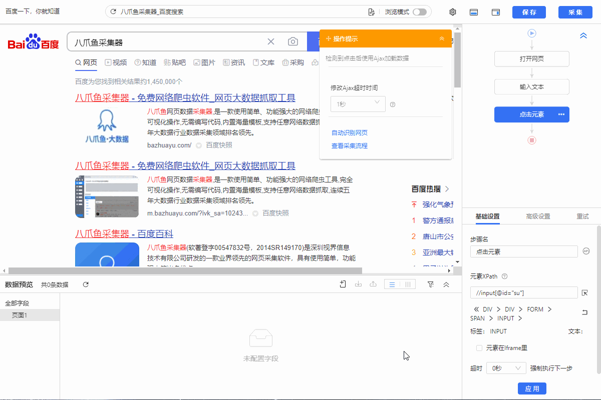Viewport: 601px width, 400px height.
Task: Click the 元素XPath input field
Action: (524, 292)
